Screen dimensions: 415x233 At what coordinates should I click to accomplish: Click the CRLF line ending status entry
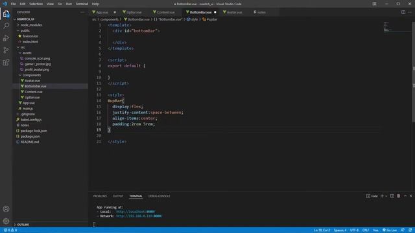click(x=366, y=230)
